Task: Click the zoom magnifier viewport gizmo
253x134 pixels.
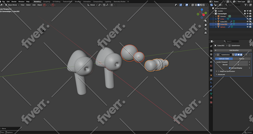Action: click(x=205, y=21)
